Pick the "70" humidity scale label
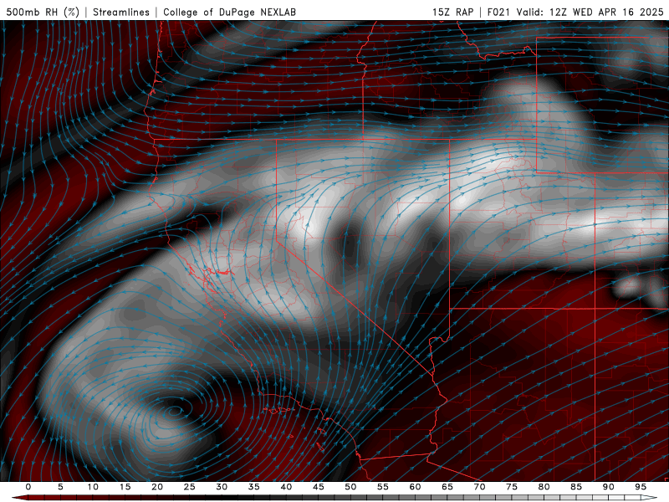Image resolution: width=669 pixels, height=502 pixels. click(x=479, y=487)
